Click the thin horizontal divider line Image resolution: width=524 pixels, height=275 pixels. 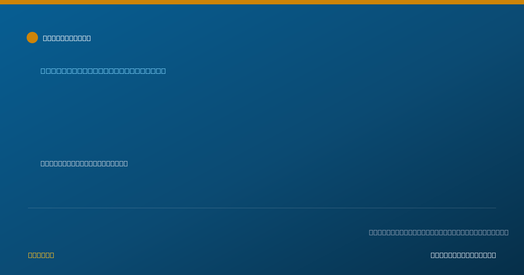pos(262,208)
